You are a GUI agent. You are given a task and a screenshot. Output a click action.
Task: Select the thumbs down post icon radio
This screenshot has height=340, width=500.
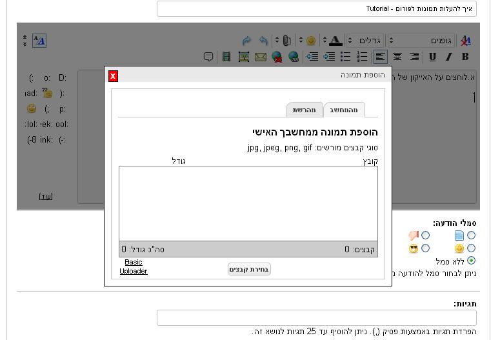(x=425, y=235)
